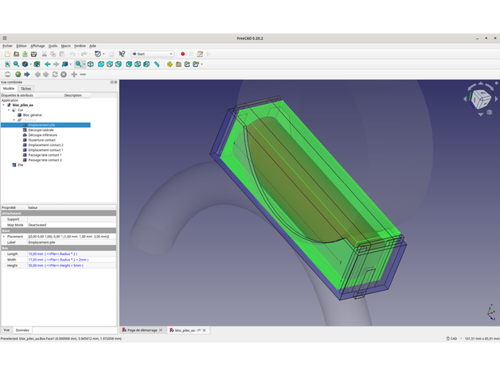Click the navigation cube in 3D view
The width and height of the screenshot is (500, 375).
point(480,99)
